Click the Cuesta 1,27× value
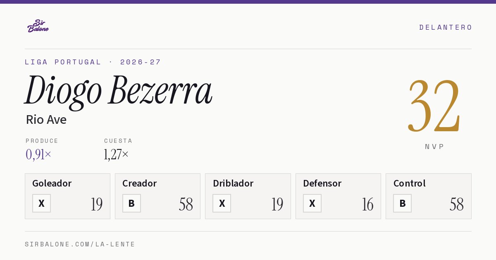Viewport: 496px width, 260px height. click(x=116, y=154)
